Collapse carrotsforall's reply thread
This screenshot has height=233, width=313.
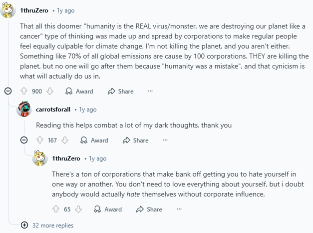tap(24, 140)
